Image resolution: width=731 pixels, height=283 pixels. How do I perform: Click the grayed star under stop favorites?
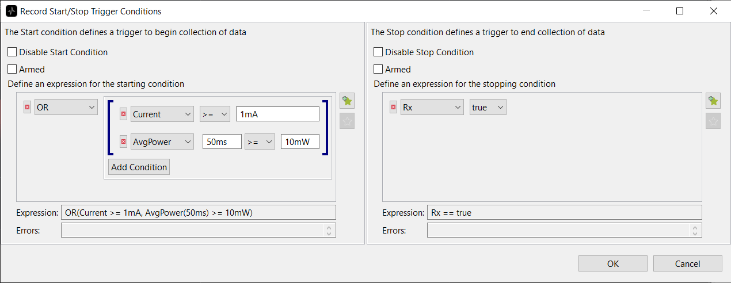[x=713, y=121]
